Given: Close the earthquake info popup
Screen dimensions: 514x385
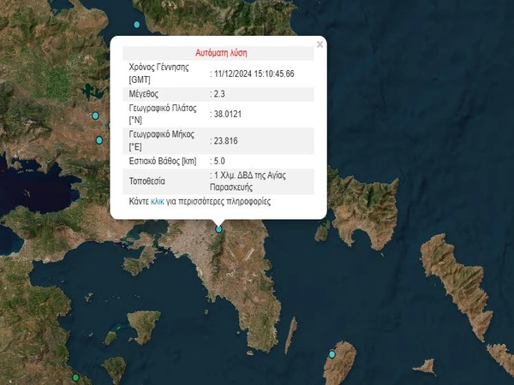Looking at the screenshot, I should coord(320,44).
